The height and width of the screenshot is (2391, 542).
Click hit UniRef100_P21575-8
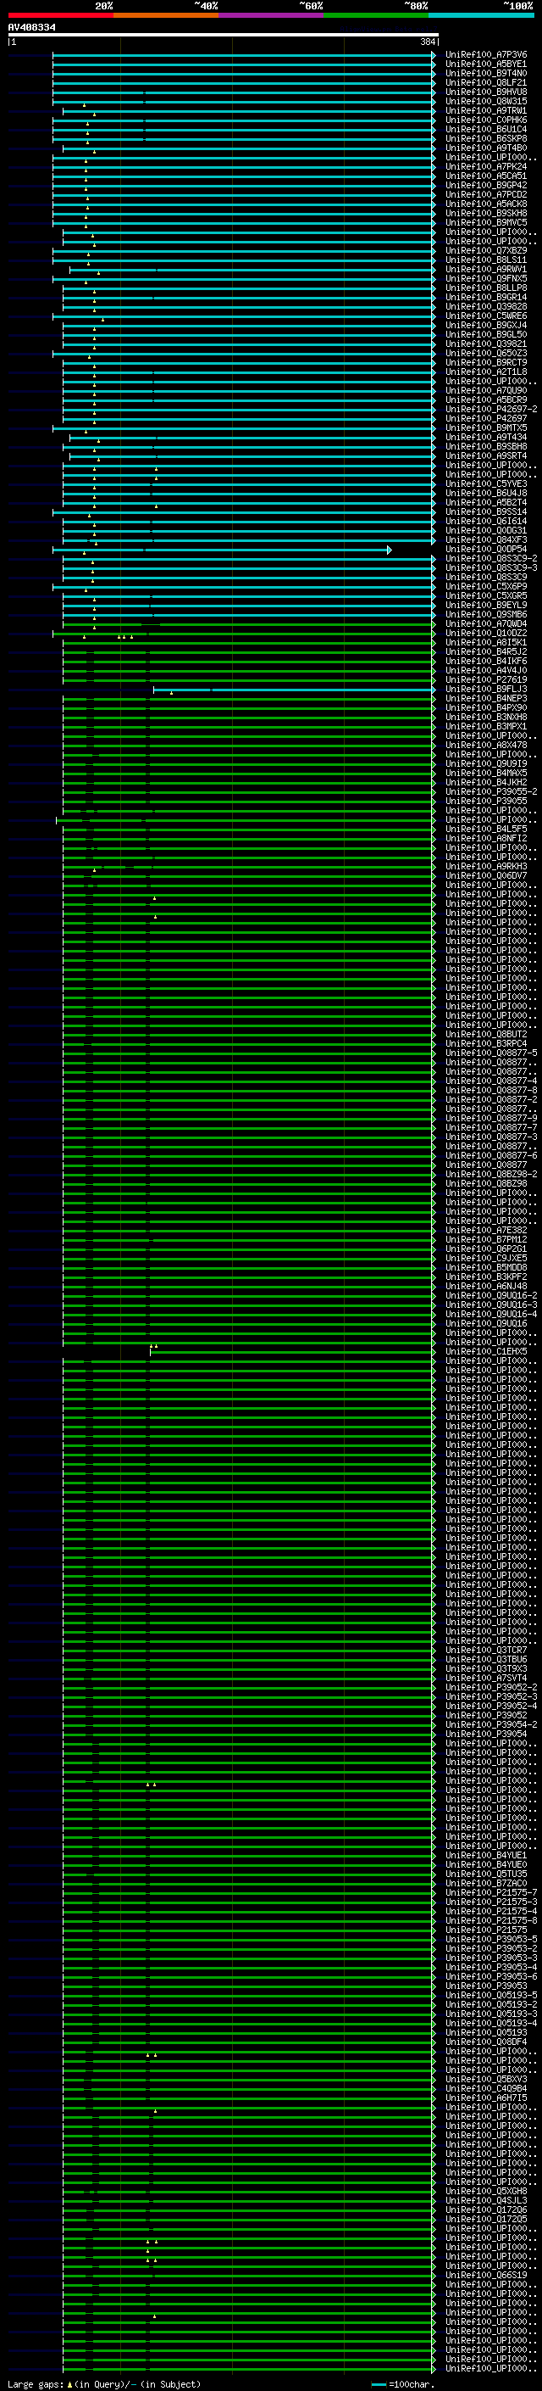pos(491,1920)
